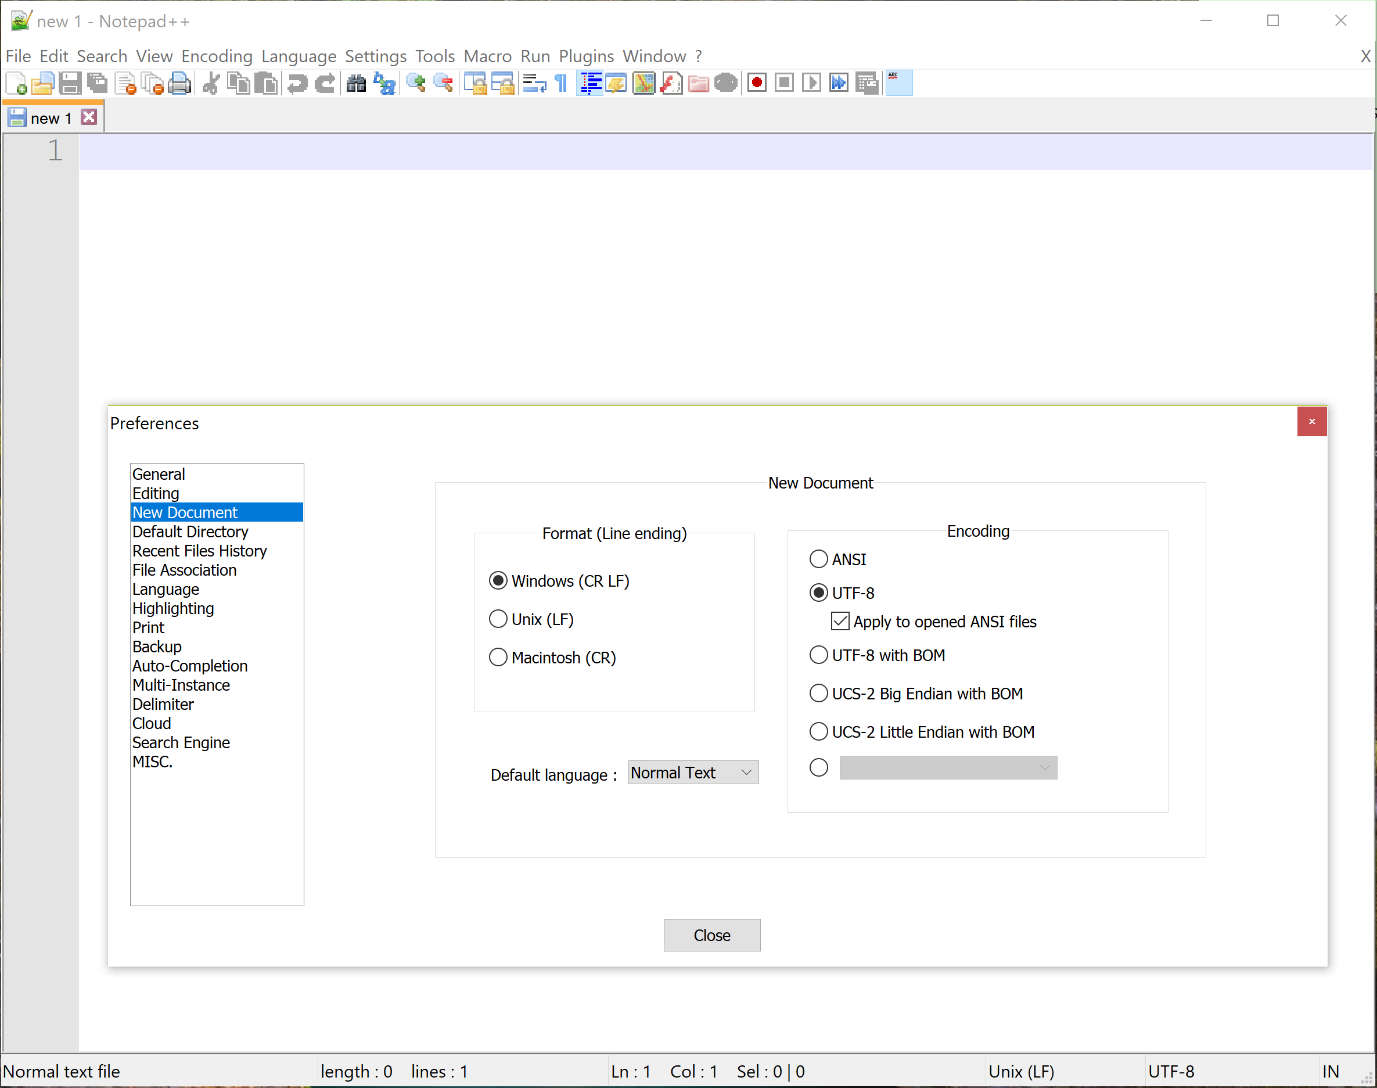The image size is (1377, 1088).
Task: Toggle Apply to opened ANSI files checkbox
Action: point(934,622)
